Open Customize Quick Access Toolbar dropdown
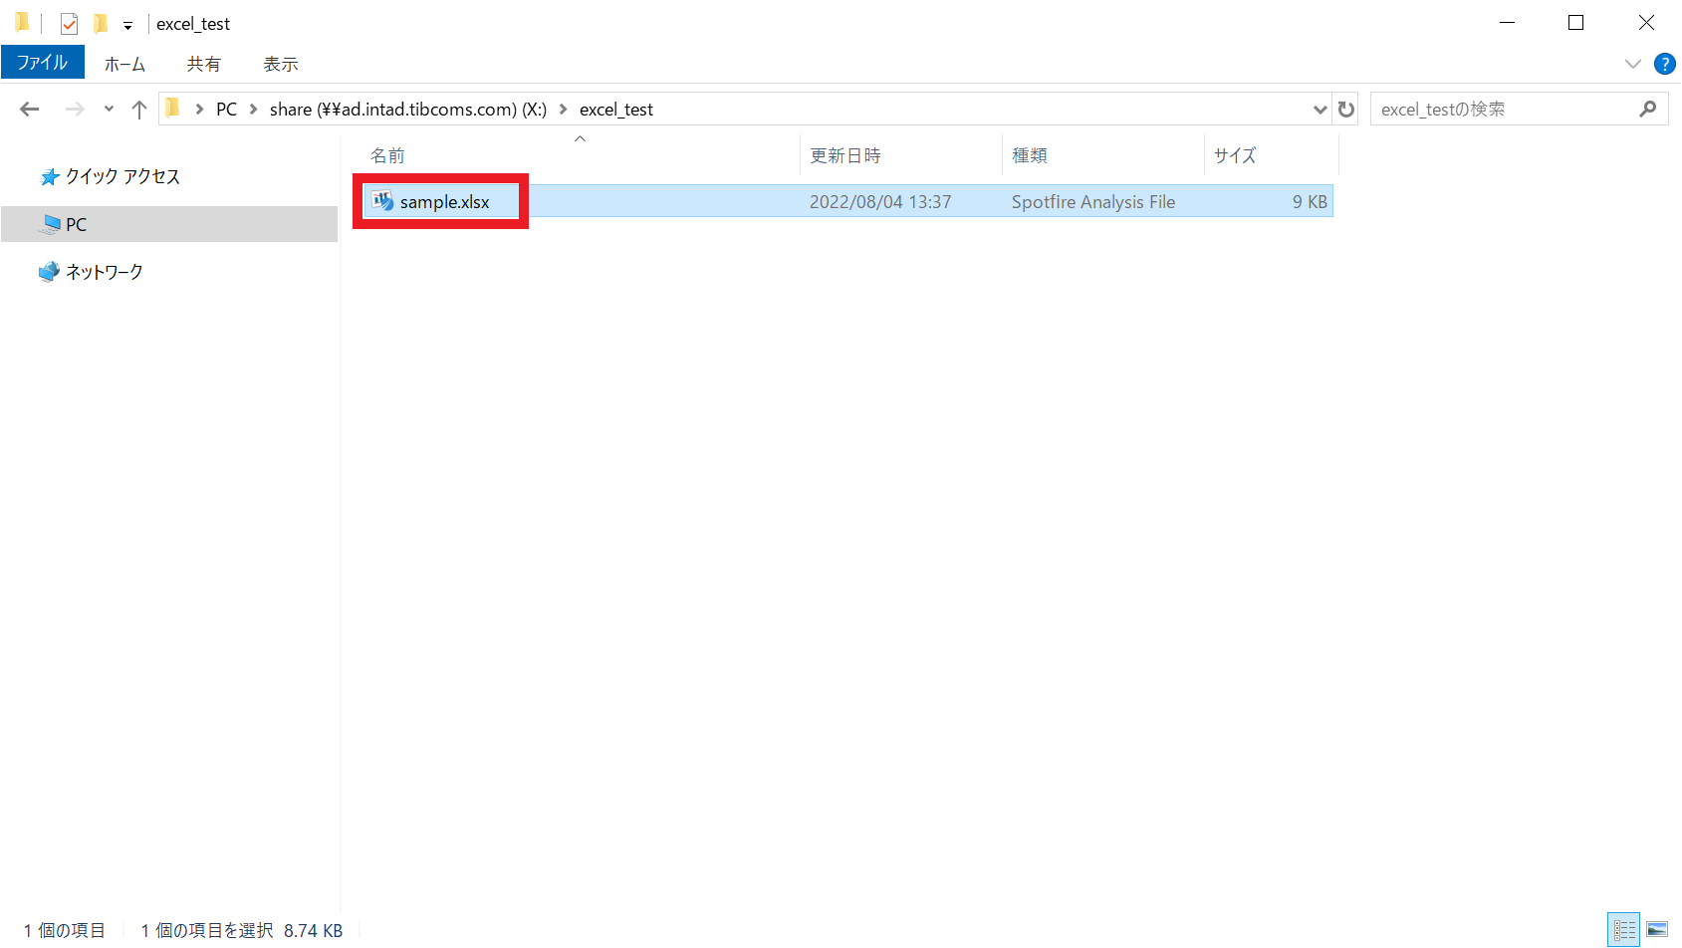The height and width of the screenshot is (948, 1682). pyautogui.click(x=127, y=26)
